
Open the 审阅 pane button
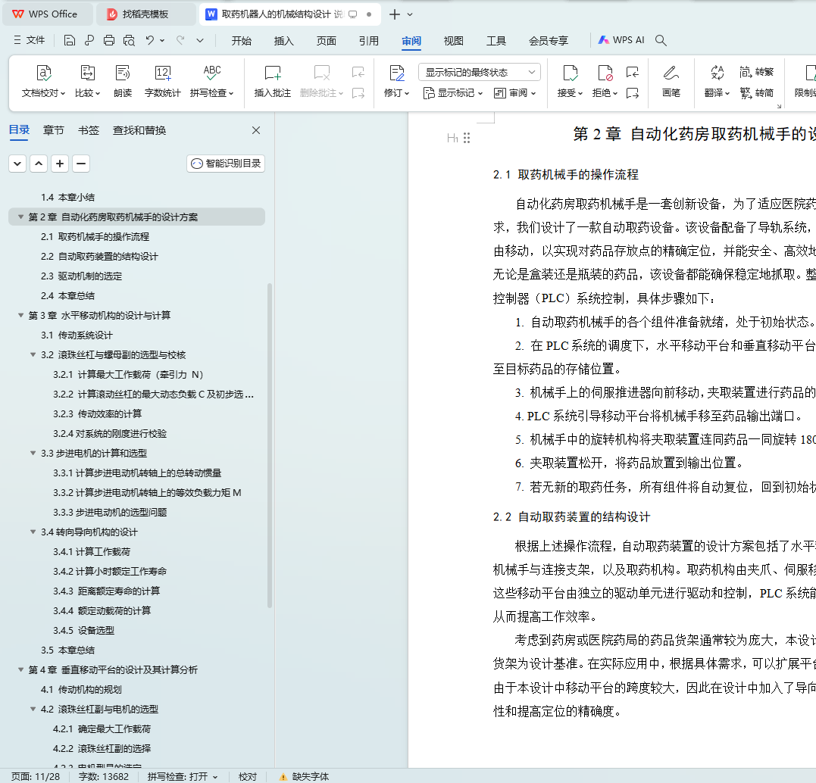(x=514, y=93)
